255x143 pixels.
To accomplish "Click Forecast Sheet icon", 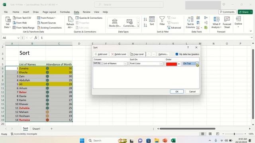I will click(227, 19).
